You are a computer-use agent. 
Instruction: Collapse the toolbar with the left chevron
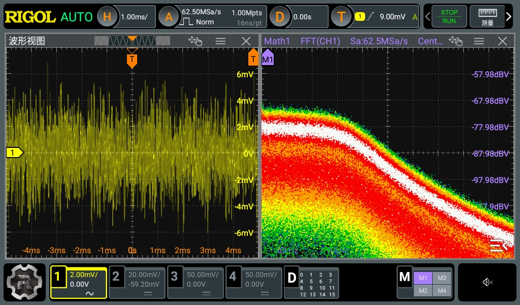[x=428, y=16]
